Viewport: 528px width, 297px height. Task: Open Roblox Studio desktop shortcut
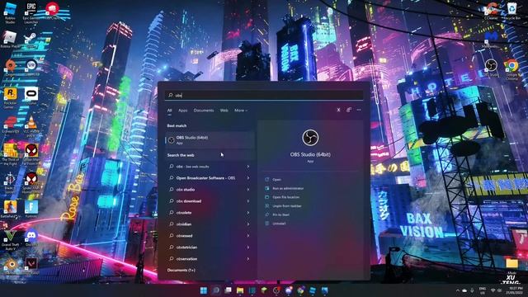[10, 13]
